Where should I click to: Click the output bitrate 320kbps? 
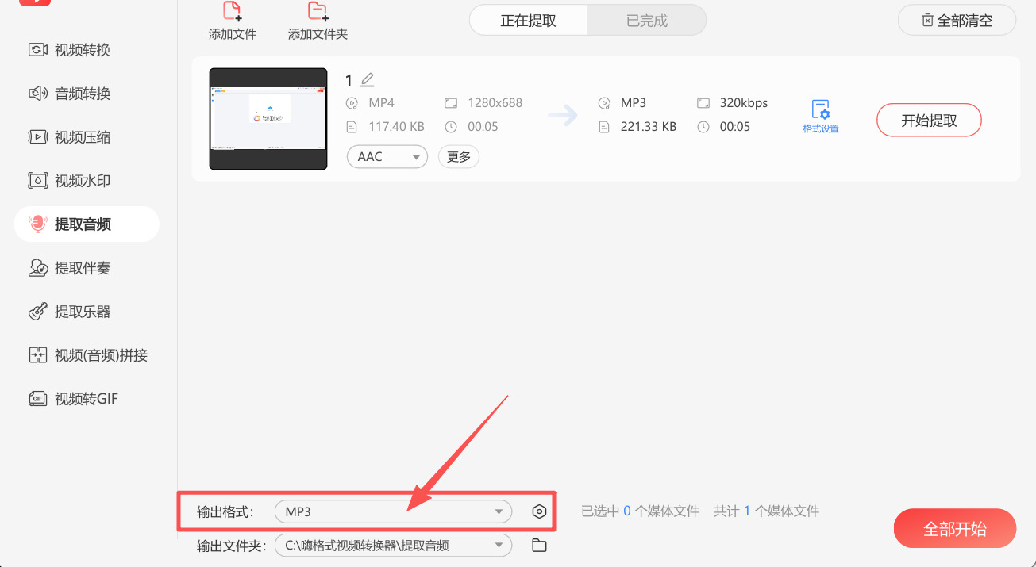(744, 103)
